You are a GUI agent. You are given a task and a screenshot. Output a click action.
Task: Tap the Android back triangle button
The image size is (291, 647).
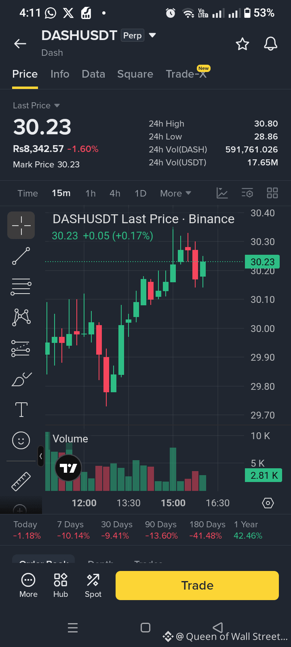point(218,628)
